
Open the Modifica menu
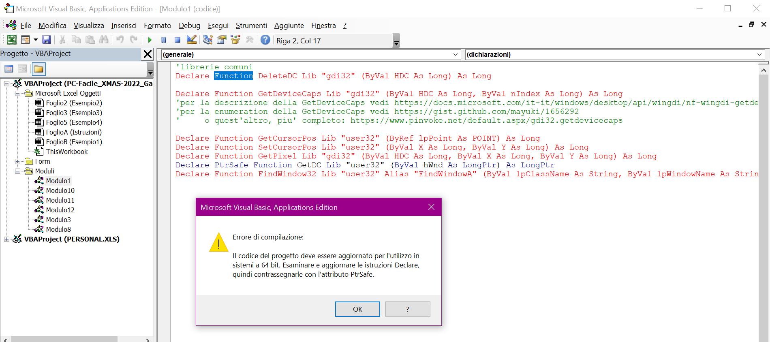(52, 26)
